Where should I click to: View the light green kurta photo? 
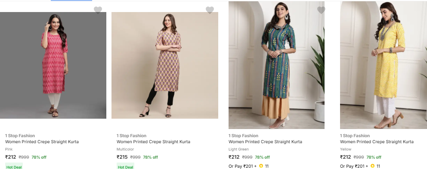click(276, 65)
